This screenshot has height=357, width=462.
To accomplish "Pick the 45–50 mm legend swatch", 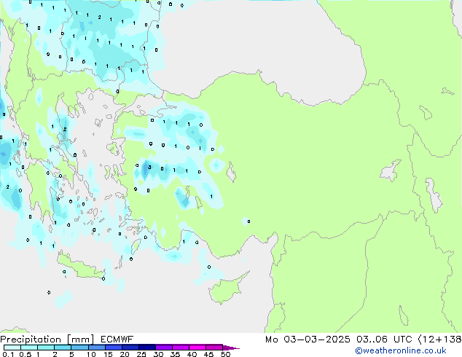I will (214, 348).
